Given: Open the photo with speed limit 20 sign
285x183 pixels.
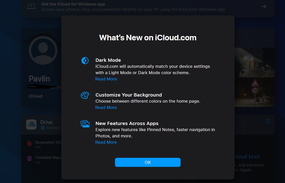Looking at the screenshot, I should tap(254, 92).
